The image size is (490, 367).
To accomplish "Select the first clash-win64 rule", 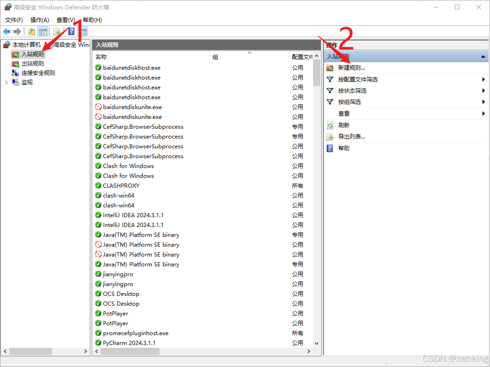I will coord(119,195).
